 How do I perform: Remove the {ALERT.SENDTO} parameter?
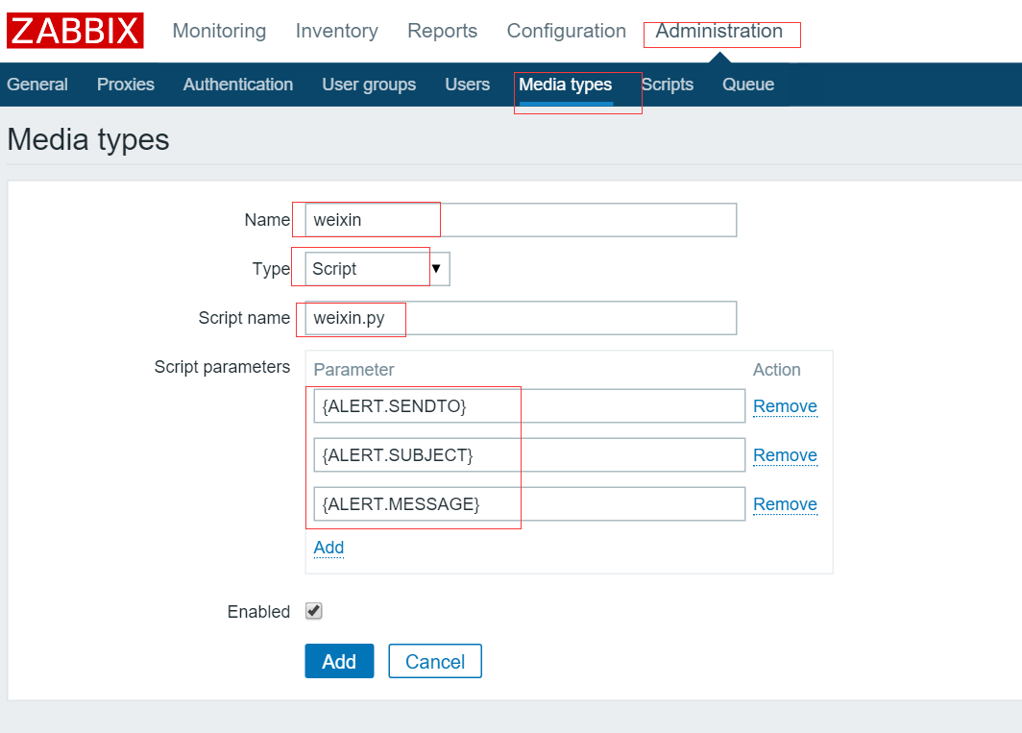point(785,405)
